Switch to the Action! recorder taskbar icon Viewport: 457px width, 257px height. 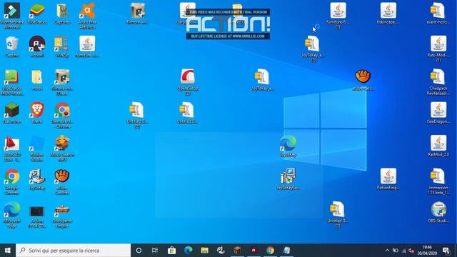click(x=253, y=251)
